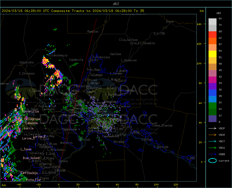Viewport: 232px width, 188px height.
Task: Click the 'Ugarteche' map label
Action: [70, 130]
